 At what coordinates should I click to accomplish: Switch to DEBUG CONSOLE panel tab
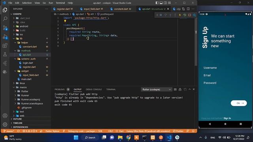coord(94,90)
